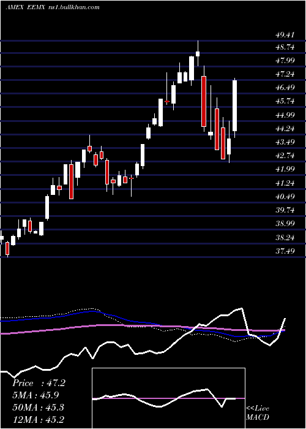Select the MACD inset chart panel
Viewport: 306px width, 429px height.
coord(168,398)
